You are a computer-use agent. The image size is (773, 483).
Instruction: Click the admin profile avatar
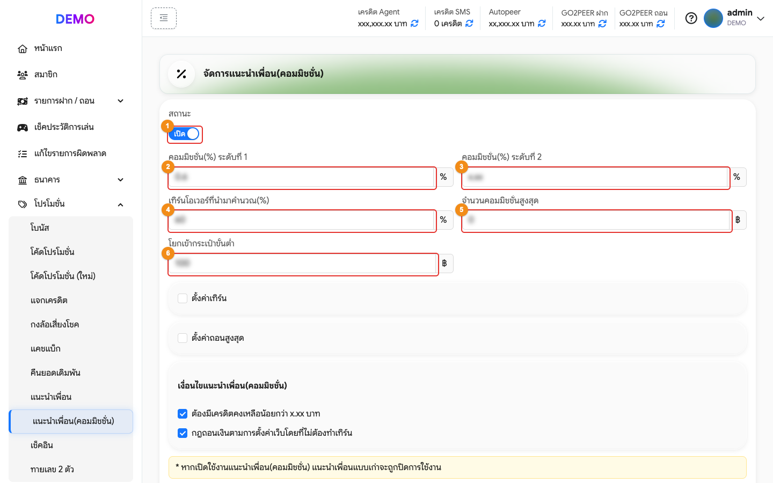[713, 18]
